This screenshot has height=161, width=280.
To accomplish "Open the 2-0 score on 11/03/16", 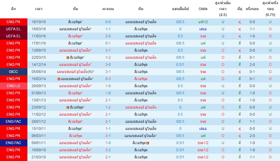I will coord(108,36).
